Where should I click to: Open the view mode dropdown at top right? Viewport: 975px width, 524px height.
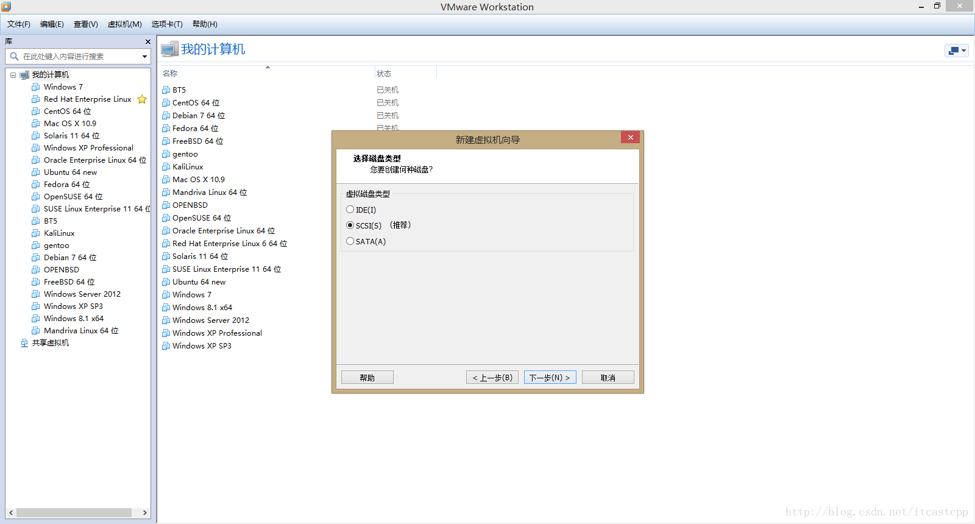[956, 51]
